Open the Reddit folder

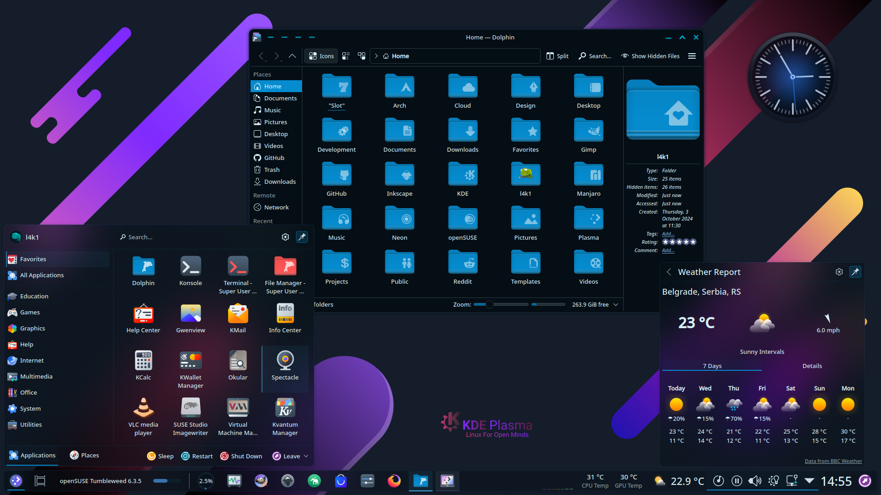point(463,268)
